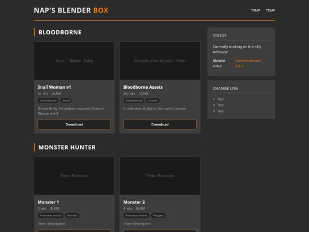
Task: Click the Monster 1 card title
Action: point(48,202)
